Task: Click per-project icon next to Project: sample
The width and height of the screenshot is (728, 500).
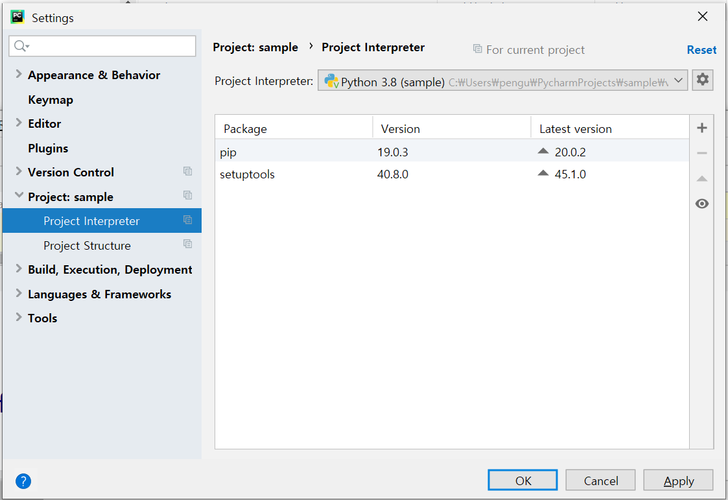Action: [187, 195]
